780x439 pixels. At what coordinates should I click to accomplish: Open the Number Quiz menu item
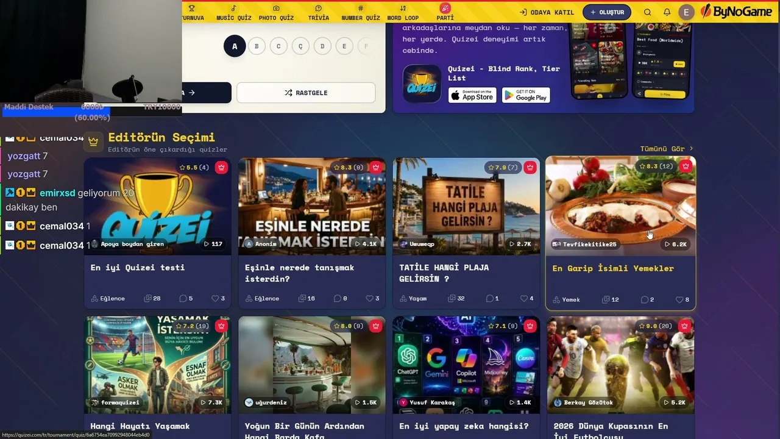tap(360, 12)
